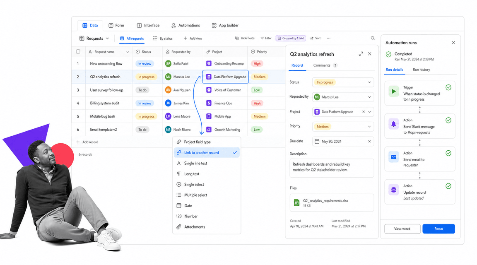Image resolution: width=477 pixels, height=265 pixels.
Task: Close the Automation runs panel
Action: coord(453,43)
